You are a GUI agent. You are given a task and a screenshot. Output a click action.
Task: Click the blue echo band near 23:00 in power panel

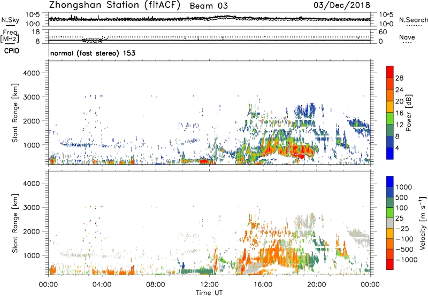click(x=359, y=125)
